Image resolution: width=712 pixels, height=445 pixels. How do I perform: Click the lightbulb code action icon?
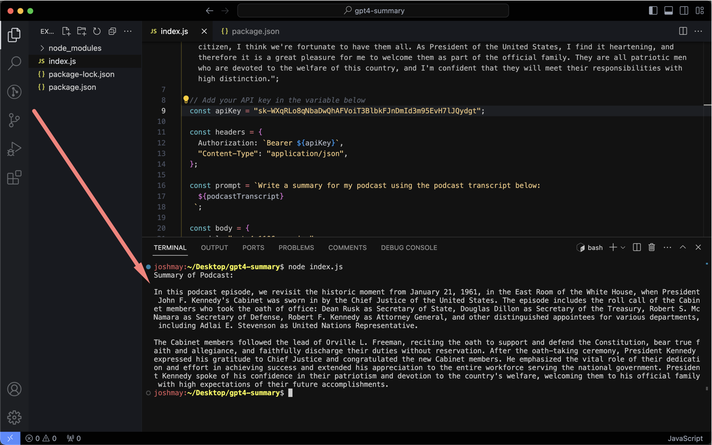pos(186,99)
